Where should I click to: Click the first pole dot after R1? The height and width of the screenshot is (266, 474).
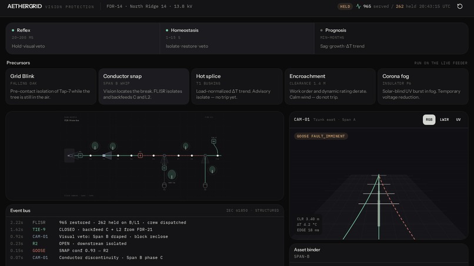(91, 156)
